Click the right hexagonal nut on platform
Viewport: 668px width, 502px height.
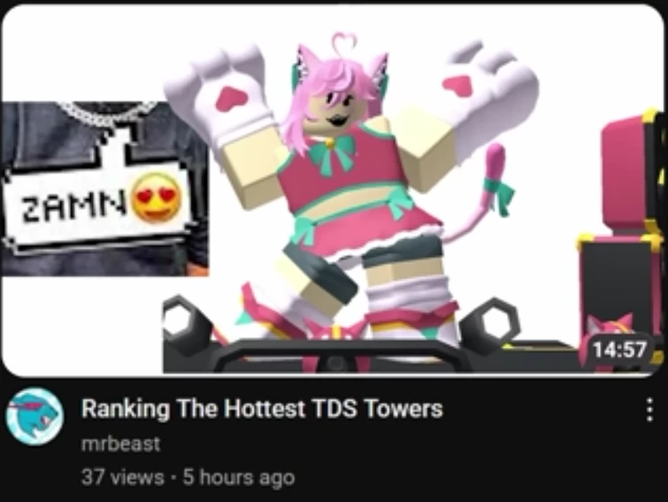click(x=492, y=321)
